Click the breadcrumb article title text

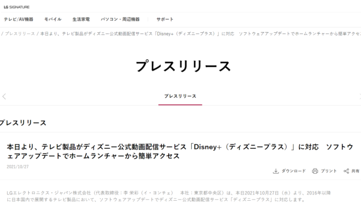point(201,34)
